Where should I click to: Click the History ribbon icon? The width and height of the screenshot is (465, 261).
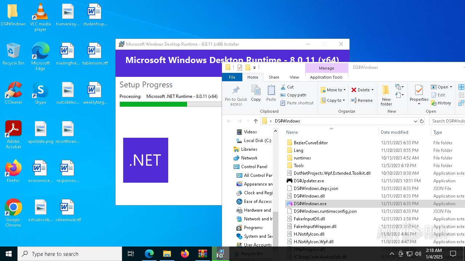[434, 103]
